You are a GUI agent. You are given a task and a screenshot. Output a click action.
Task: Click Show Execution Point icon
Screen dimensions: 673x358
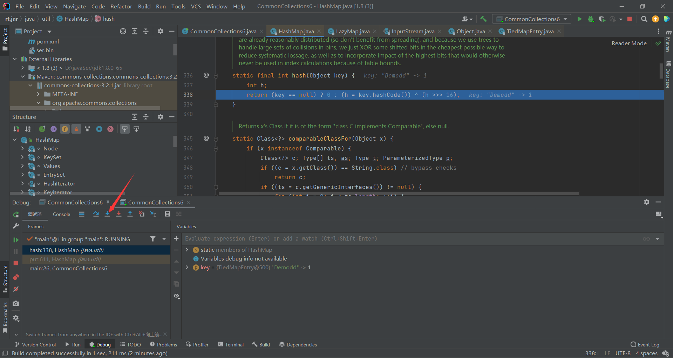click(x=82, y=214)
